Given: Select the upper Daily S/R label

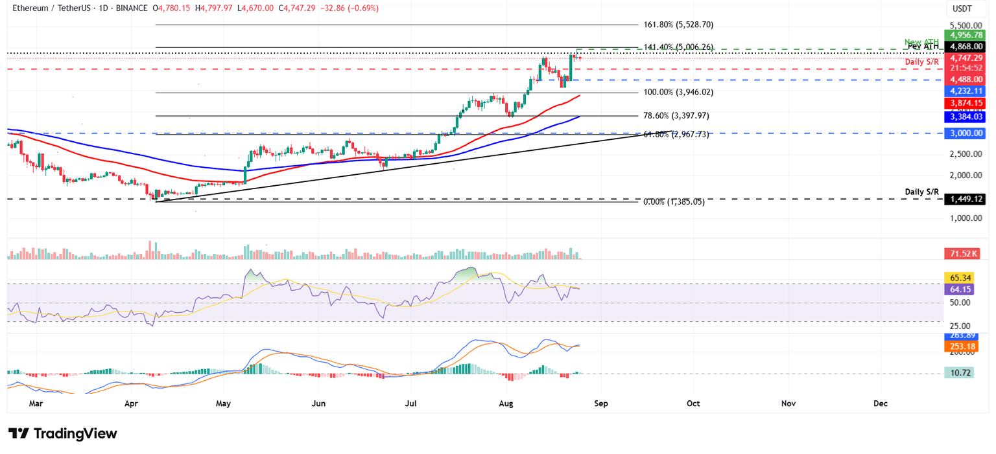Looking at the screenshot, I should (923, 62).
